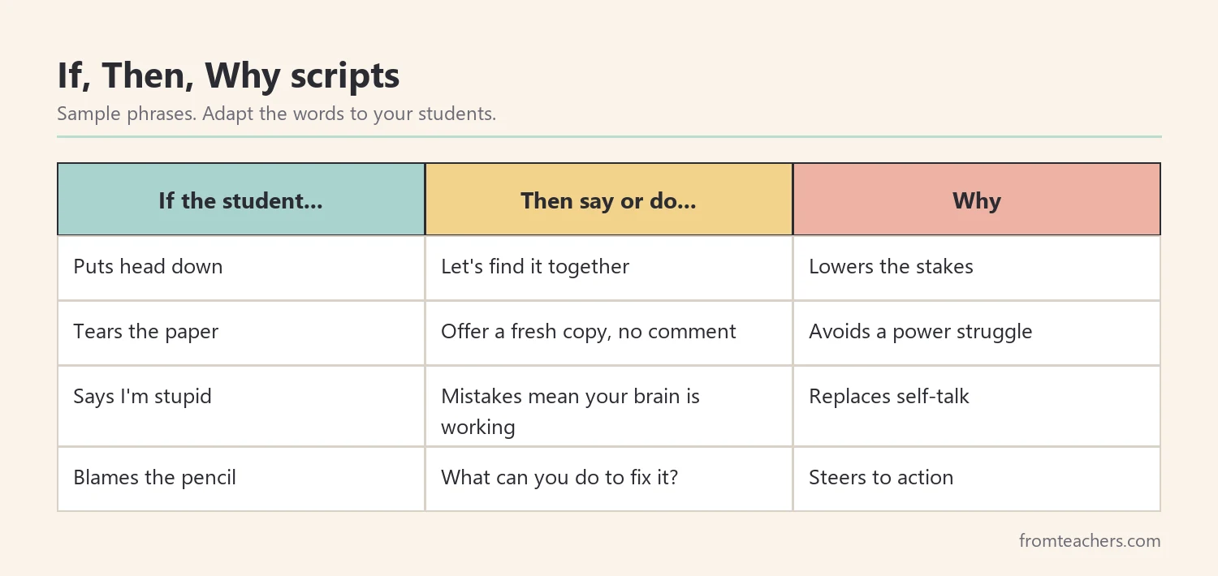Click the 'Puts head down' cell
The width and height of the screenshot is (1218, 576).
[241, 268]
